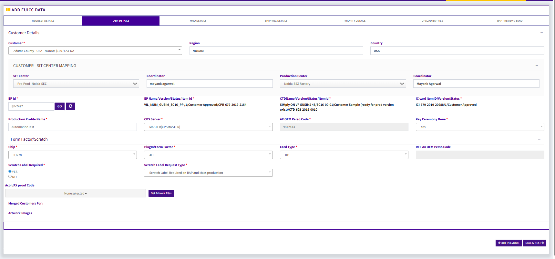Click the Add EUICC Data grid icon

click(x=8, y=10)
